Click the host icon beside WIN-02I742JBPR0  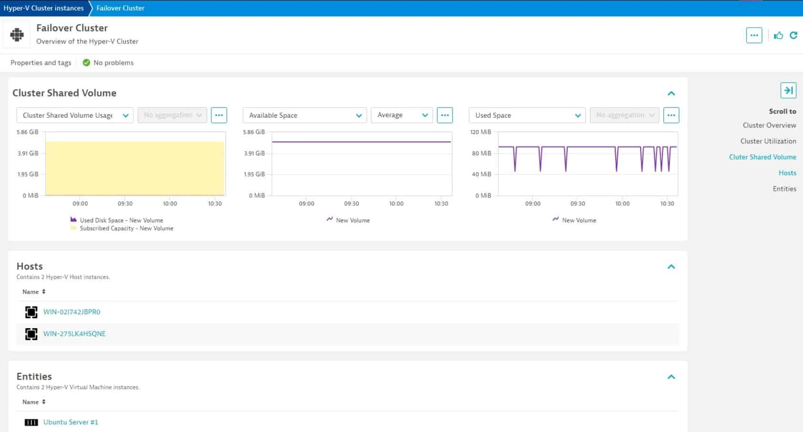tap(31, 312)
